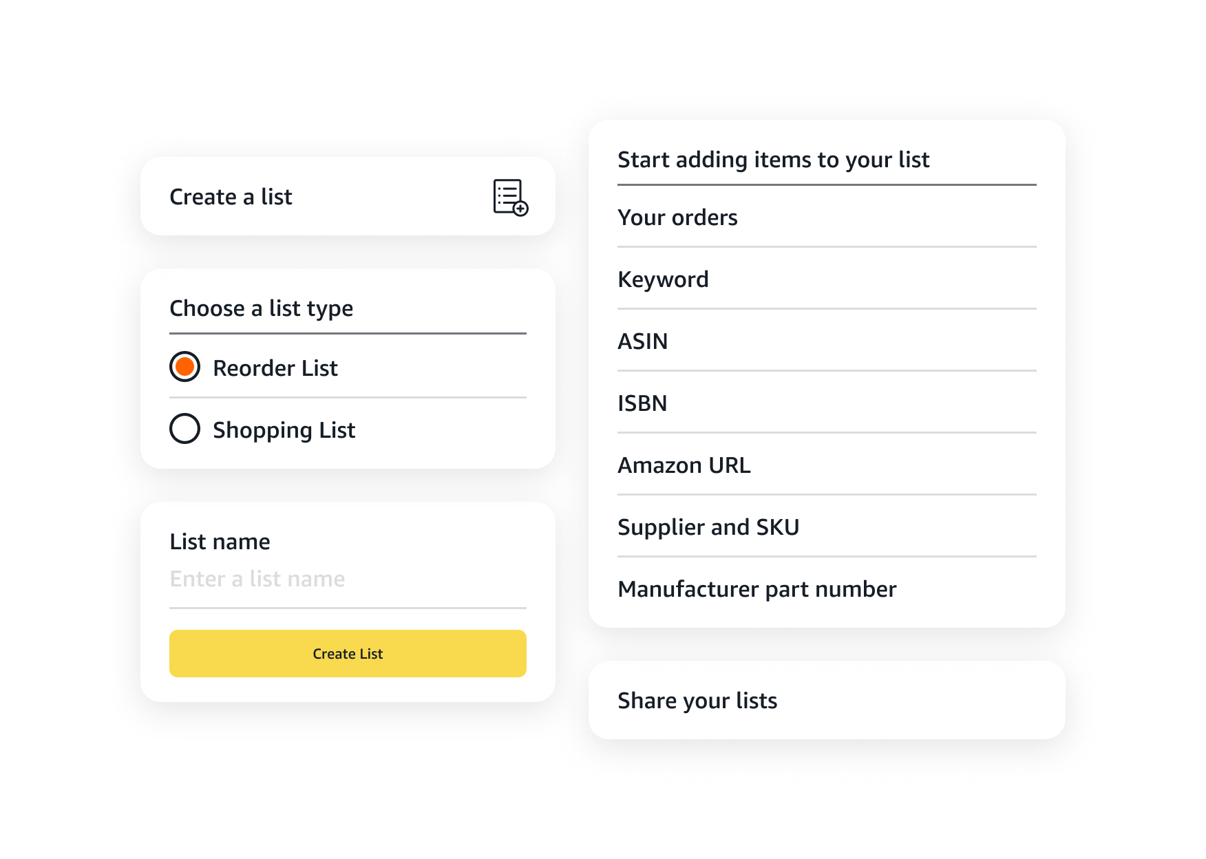
Task: Choose the Keyword option
Action: [663, 279]
